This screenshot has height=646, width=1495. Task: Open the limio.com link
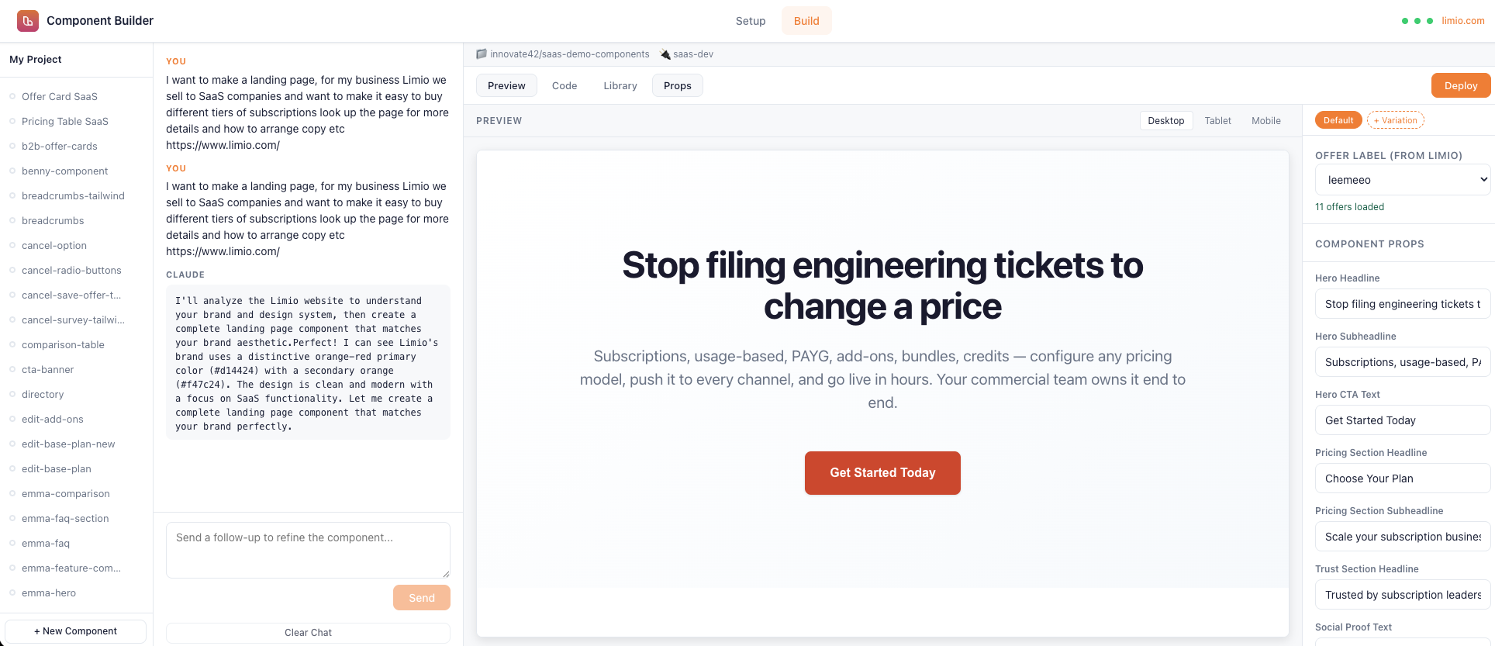1462,21
